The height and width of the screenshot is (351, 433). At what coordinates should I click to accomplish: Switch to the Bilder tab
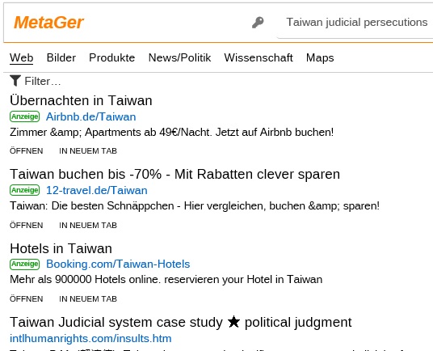pyautogui.click(x=61, y=57)
